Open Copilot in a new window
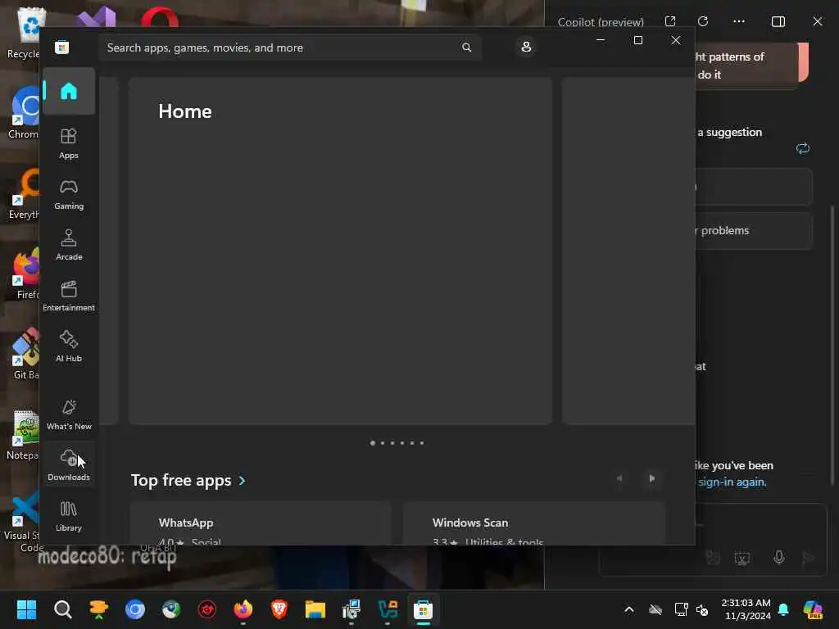 (670, 21)
